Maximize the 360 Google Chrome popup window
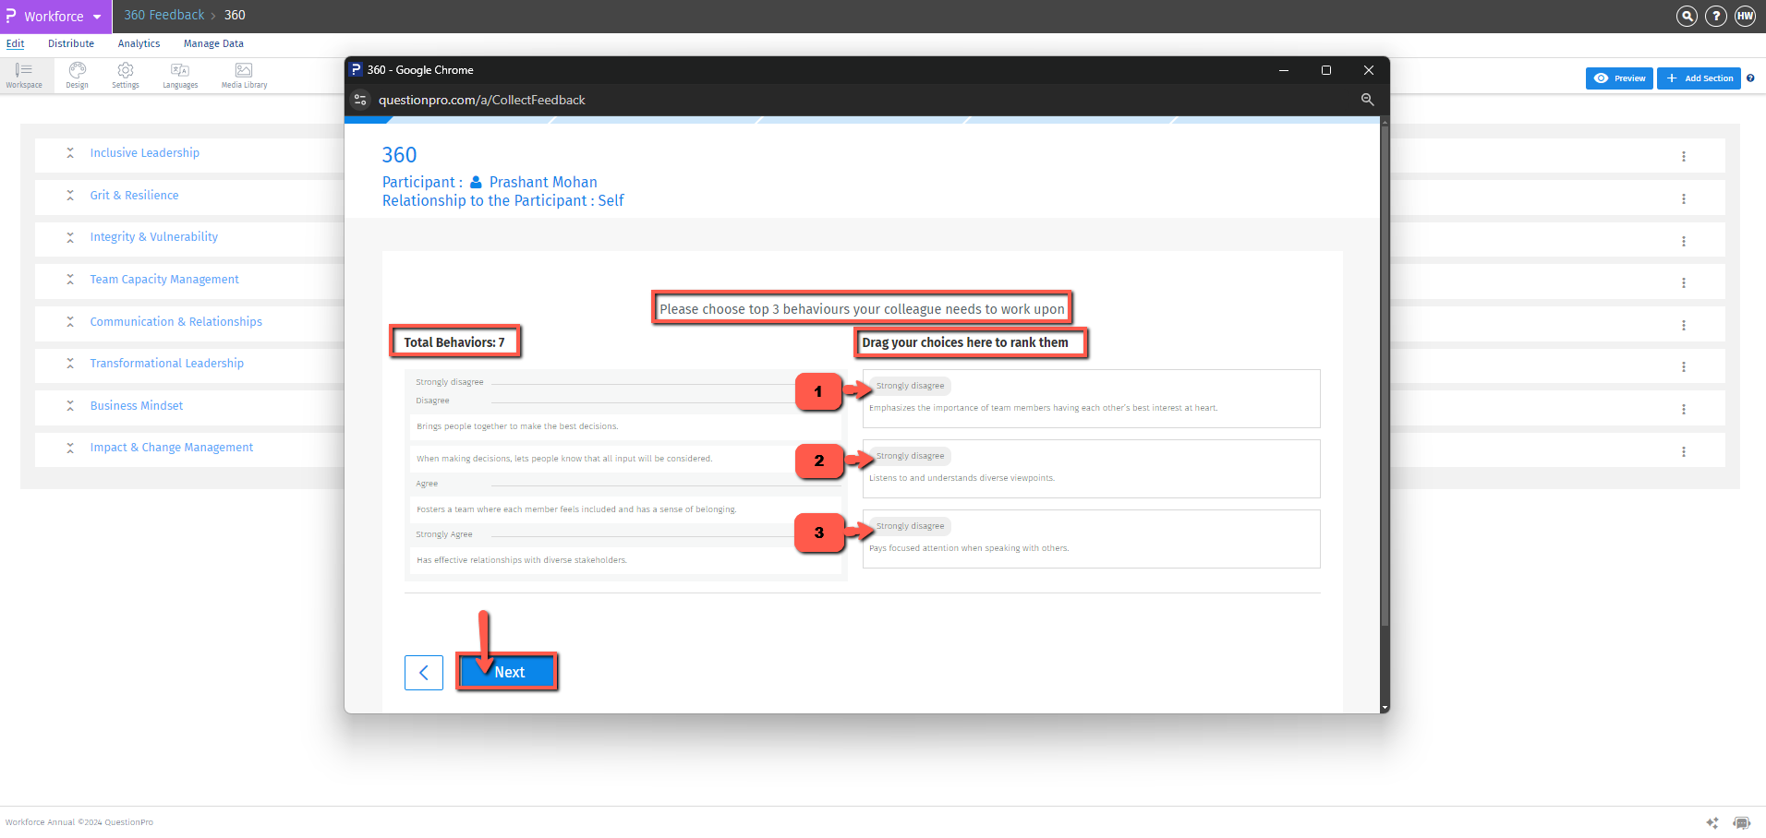Screen dimensions: 1766x838 1326,70
